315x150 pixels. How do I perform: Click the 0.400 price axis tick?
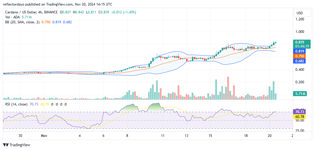[x=300, y=70]
